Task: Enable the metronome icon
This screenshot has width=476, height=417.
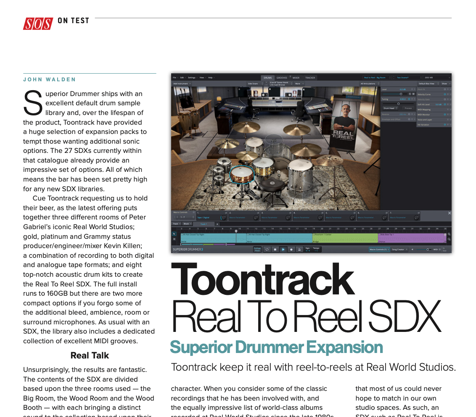Action: point(299,249)
